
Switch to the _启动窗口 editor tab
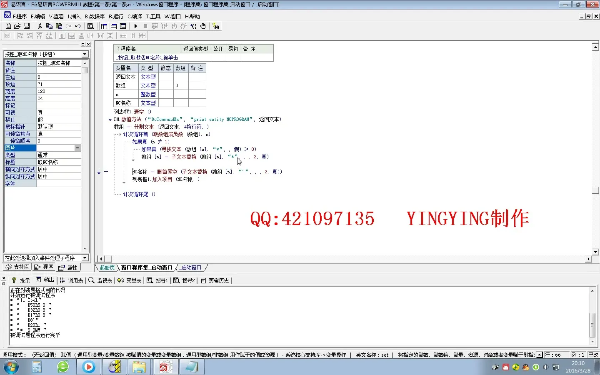pos(191,267)
